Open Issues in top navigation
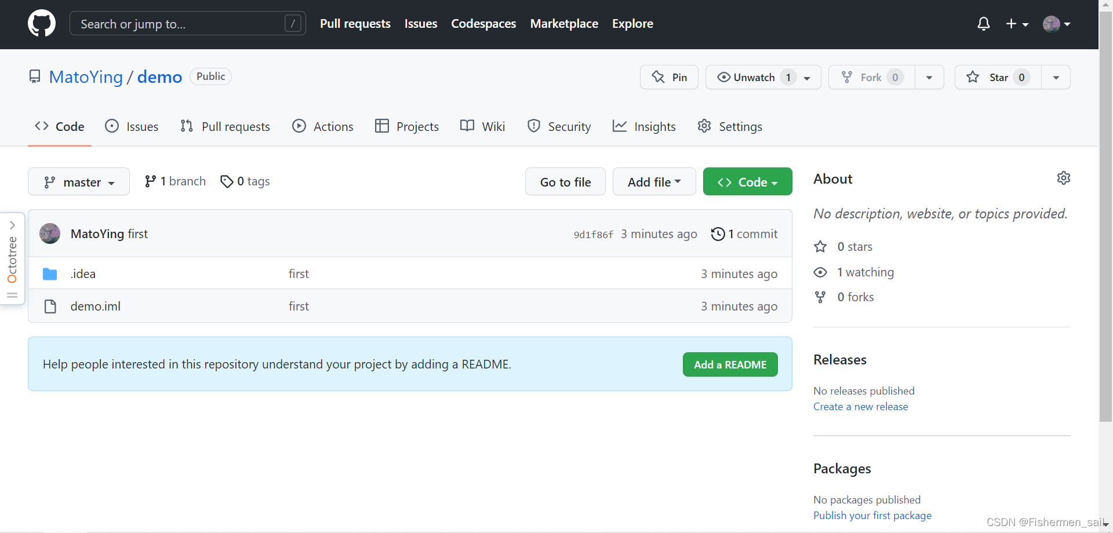 point(421,24)
